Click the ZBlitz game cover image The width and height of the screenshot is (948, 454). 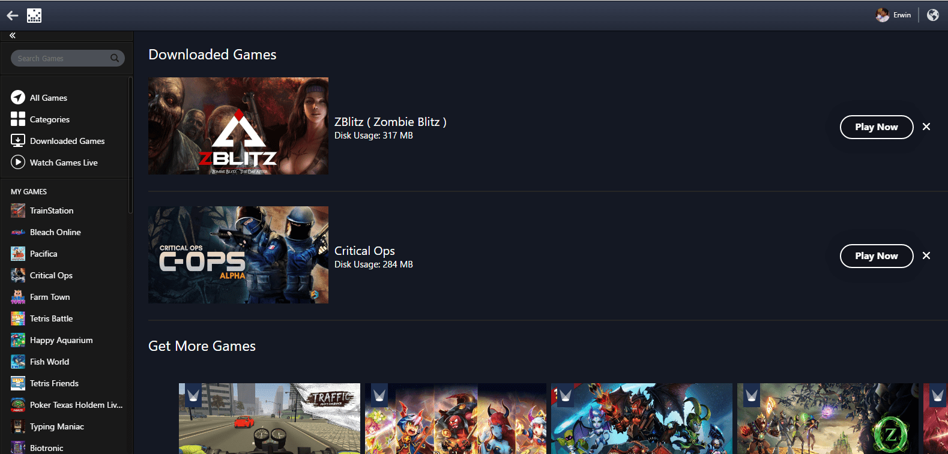(x=238, y=126)
